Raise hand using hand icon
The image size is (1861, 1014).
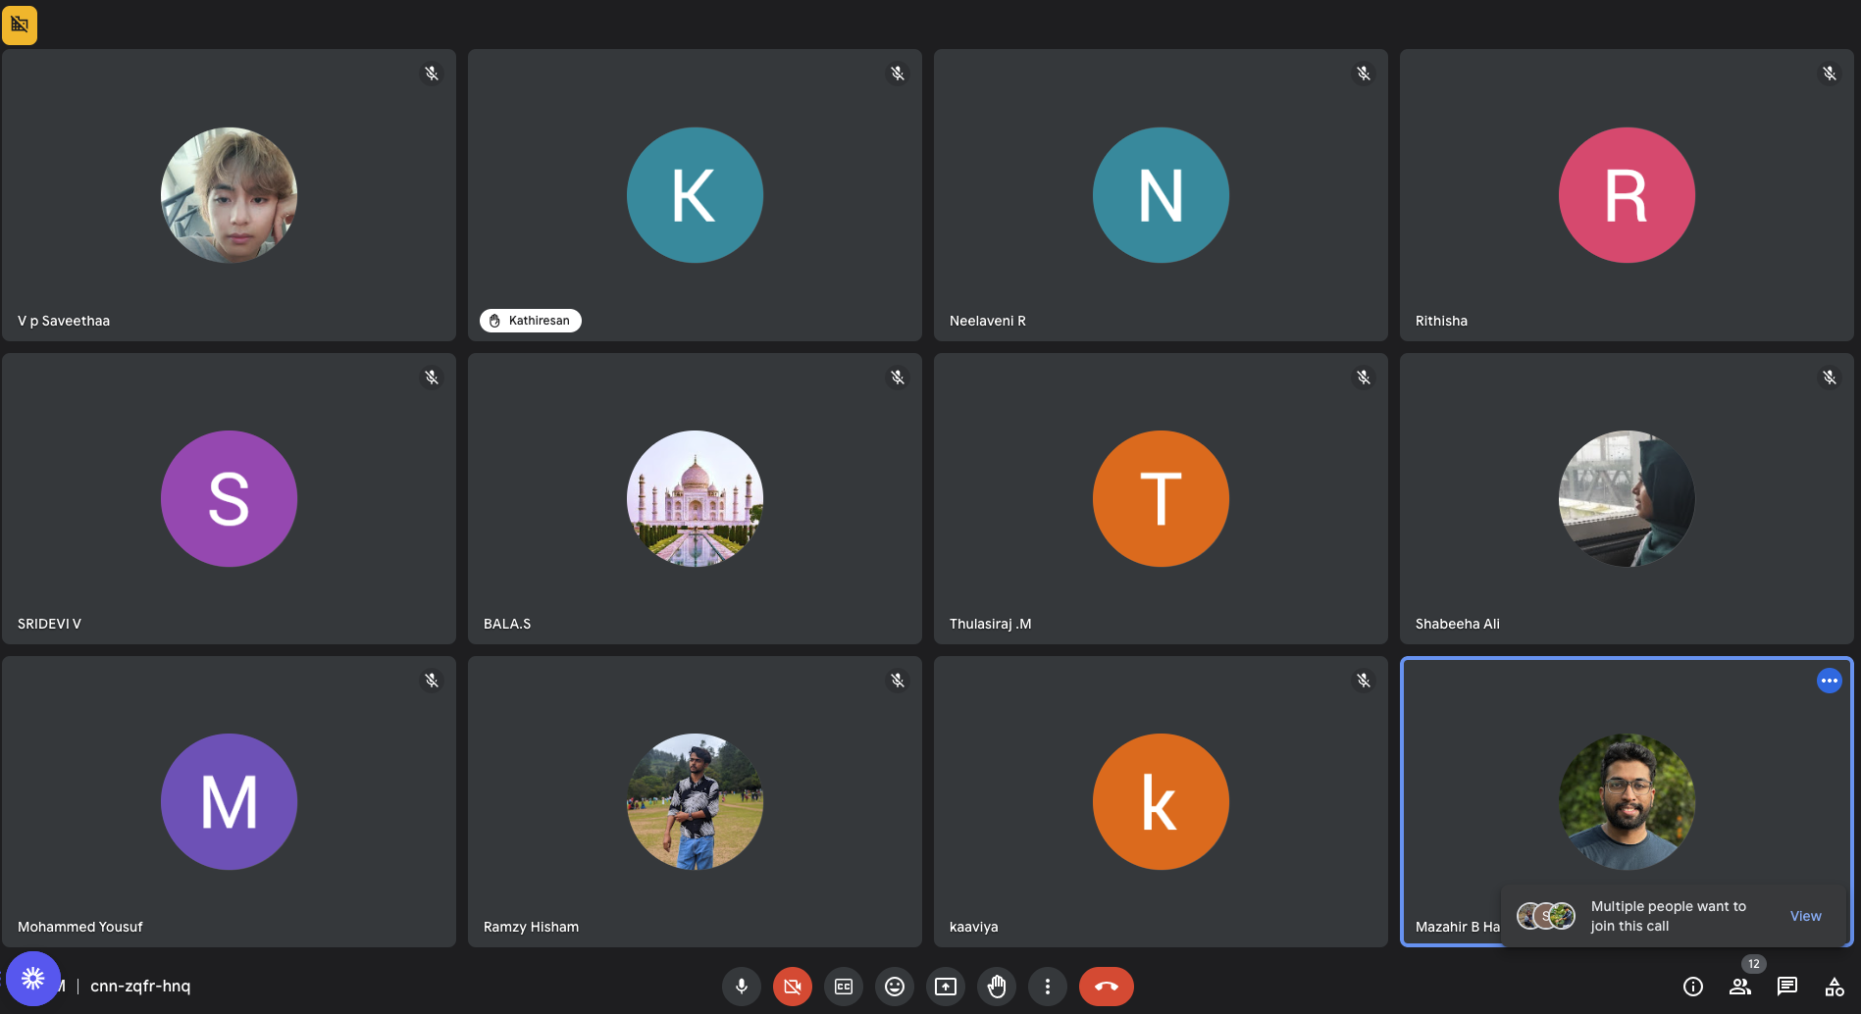click(x=997, y=987)
